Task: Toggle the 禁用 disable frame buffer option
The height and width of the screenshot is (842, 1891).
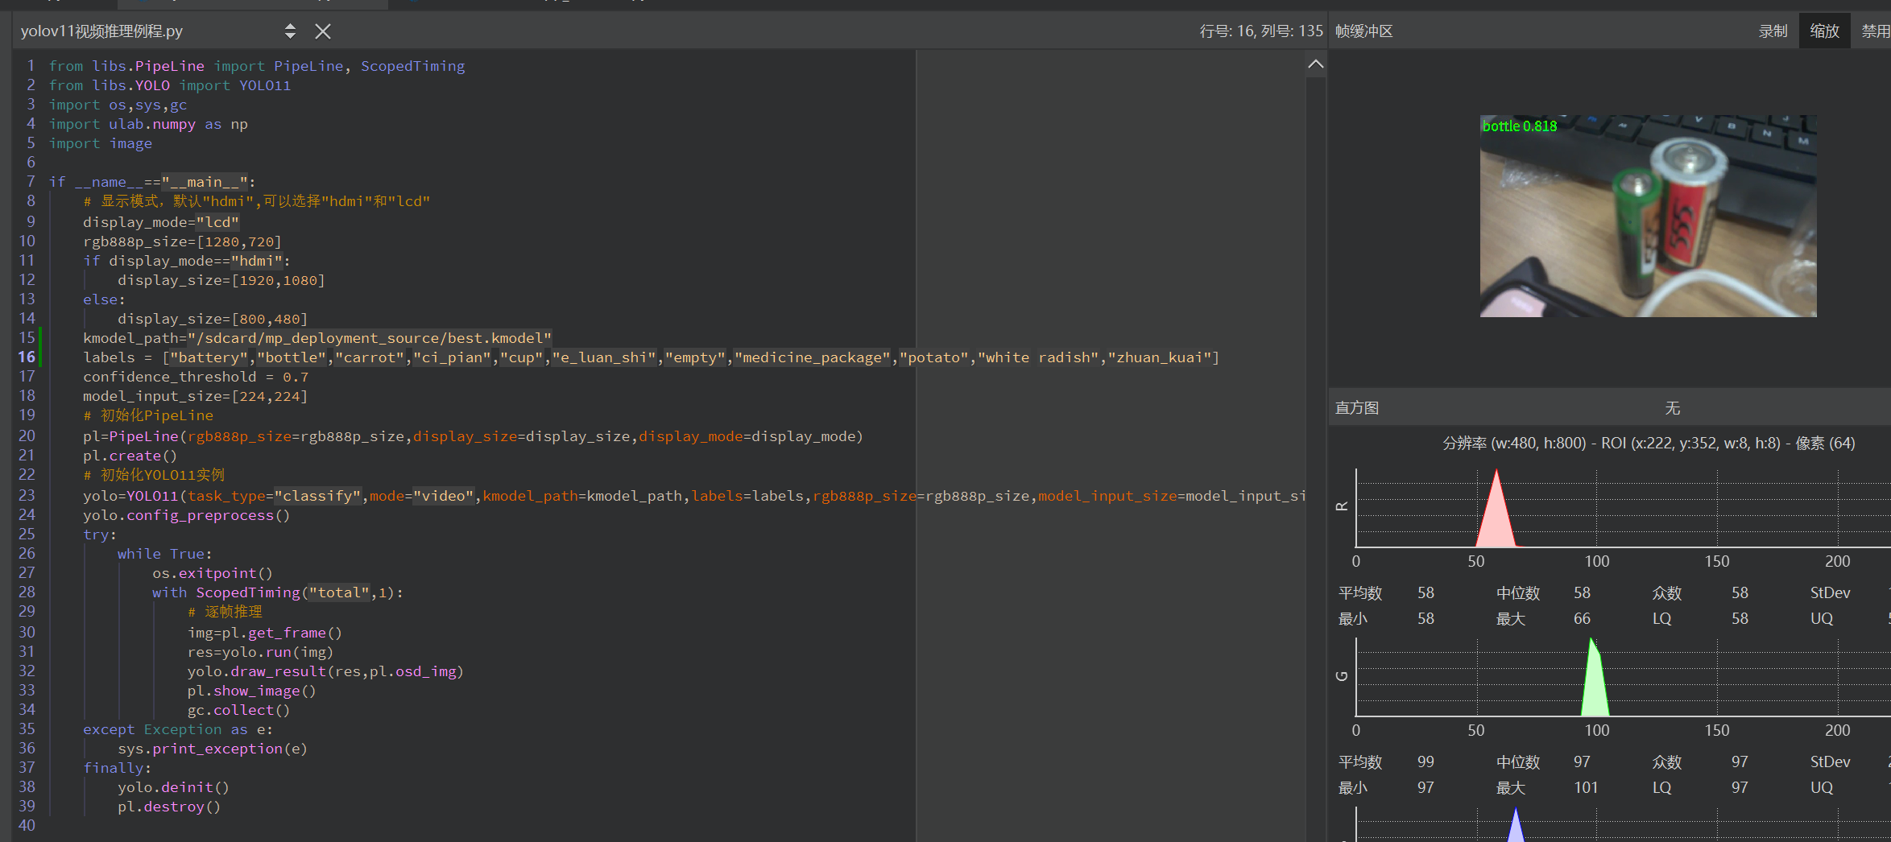Action: point(1874,31)
